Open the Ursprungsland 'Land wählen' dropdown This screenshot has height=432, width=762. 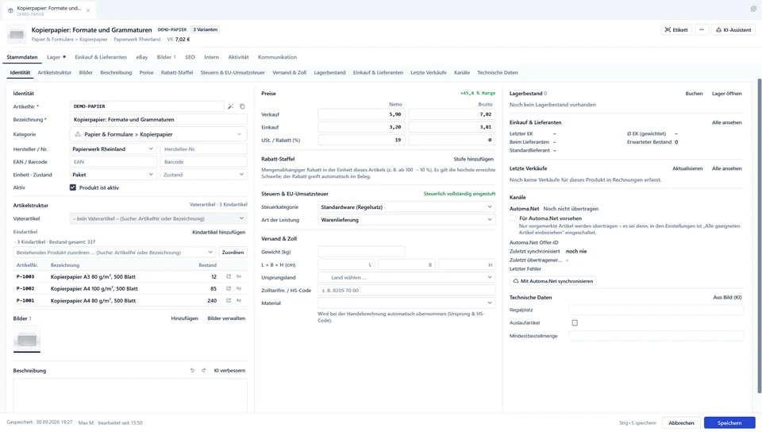coord(406,277)
